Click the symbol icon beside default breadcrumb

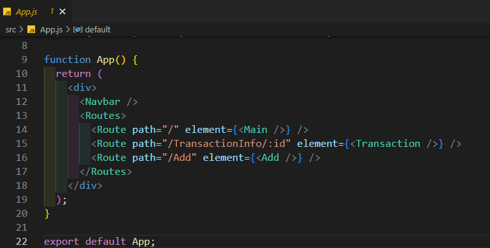tap(78, 30)
